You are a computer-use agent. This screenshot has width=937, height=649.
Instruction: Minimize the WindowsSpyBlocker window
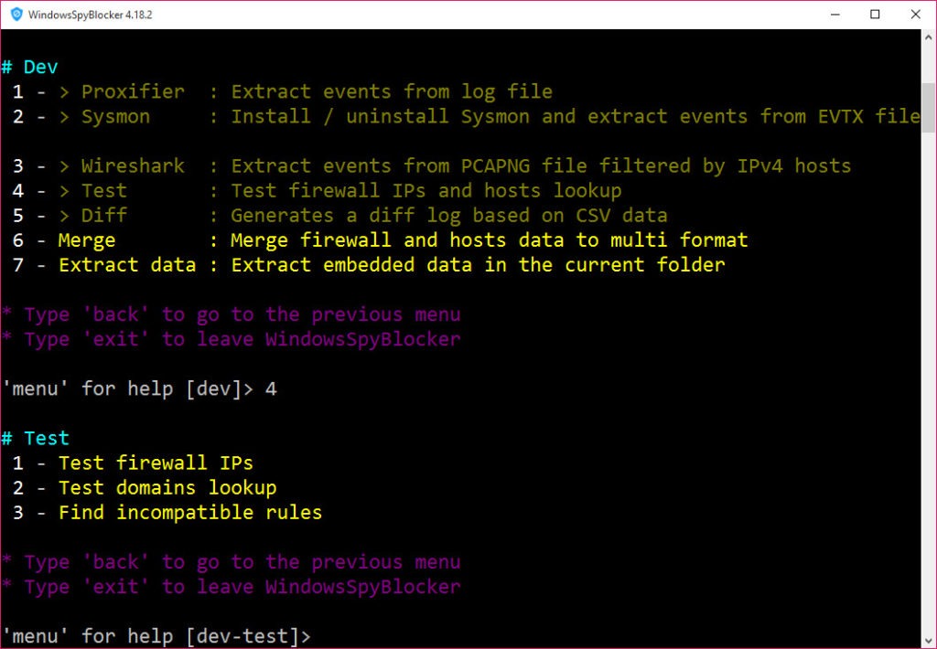[835, 15]
